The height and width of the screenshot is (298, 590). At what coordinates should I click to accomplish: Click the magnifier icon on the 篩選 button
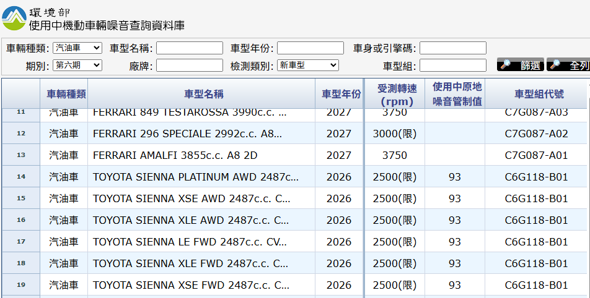click(505, 64)
